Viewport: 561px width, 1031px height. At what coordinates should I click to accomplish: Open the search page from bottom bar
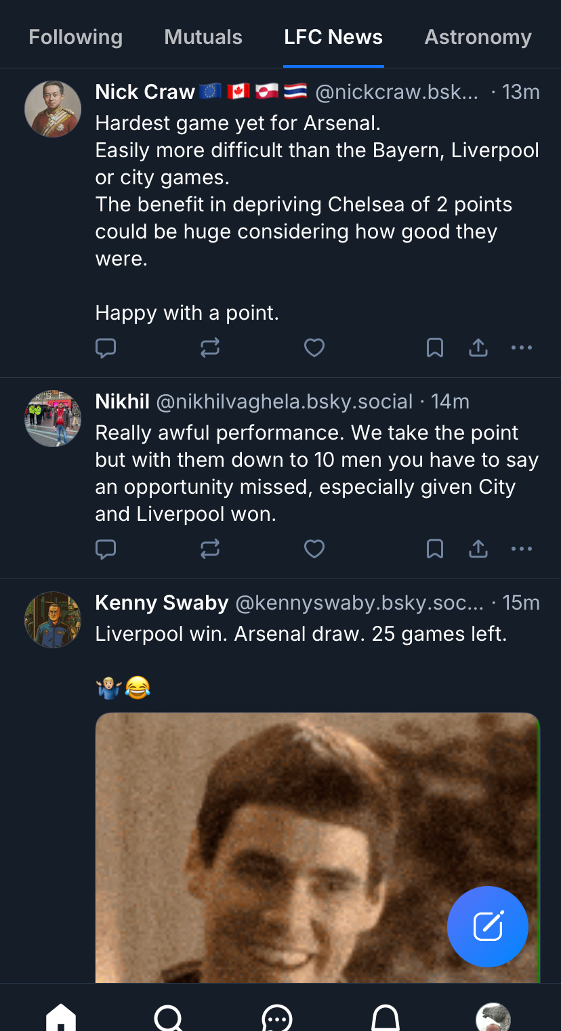pos(168,1016)
